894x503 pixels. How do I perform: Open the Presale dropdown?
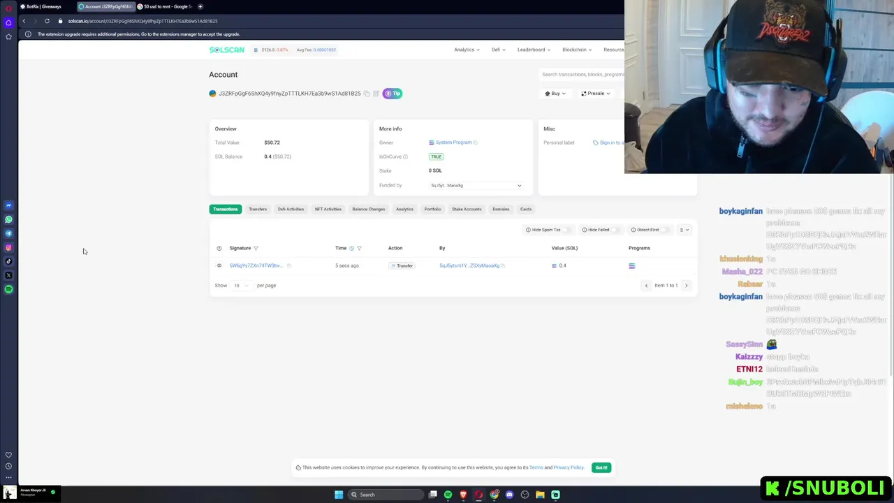point(596,94)
